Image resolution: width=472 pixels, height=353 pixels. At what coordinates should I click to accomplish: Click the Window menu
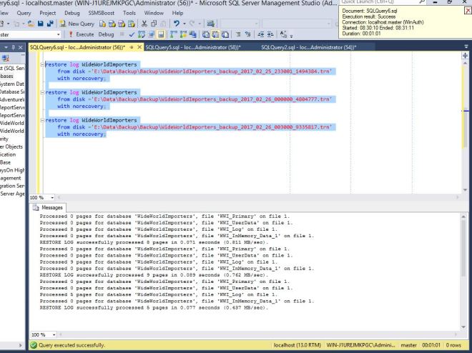click(152, 13)
